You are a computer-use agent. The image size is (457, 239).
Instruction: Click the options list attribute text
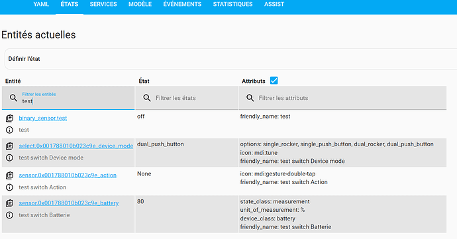[x=337, y=144]
